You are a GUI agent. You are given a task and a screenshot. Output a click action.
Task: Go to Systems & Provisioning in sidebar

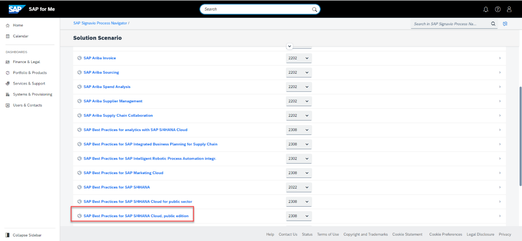(32, 94)
